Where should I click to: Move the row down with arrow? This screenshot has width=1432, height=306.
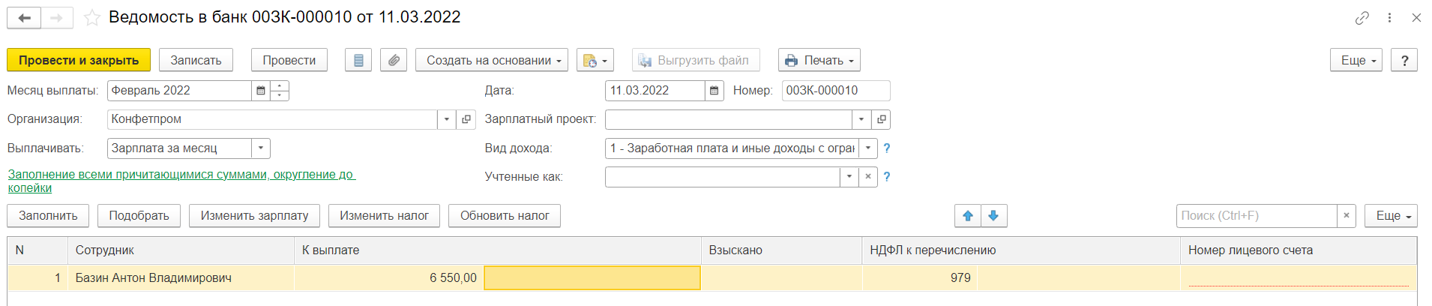(x=993, y=216)
